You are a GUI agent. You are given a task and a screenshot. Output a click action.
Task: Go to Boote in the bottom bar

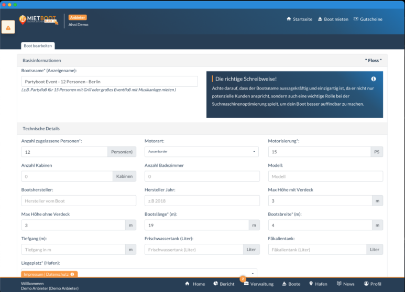click(x=291, y=284)
